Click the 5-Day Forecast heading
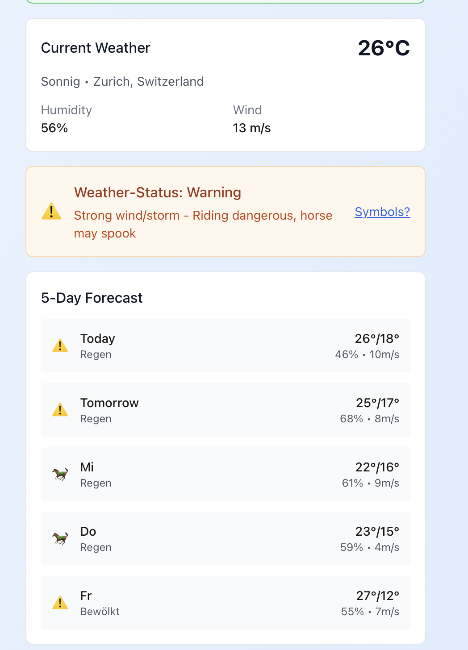Image resolution: width=468 pixels, height=650 pixels. 92,298
